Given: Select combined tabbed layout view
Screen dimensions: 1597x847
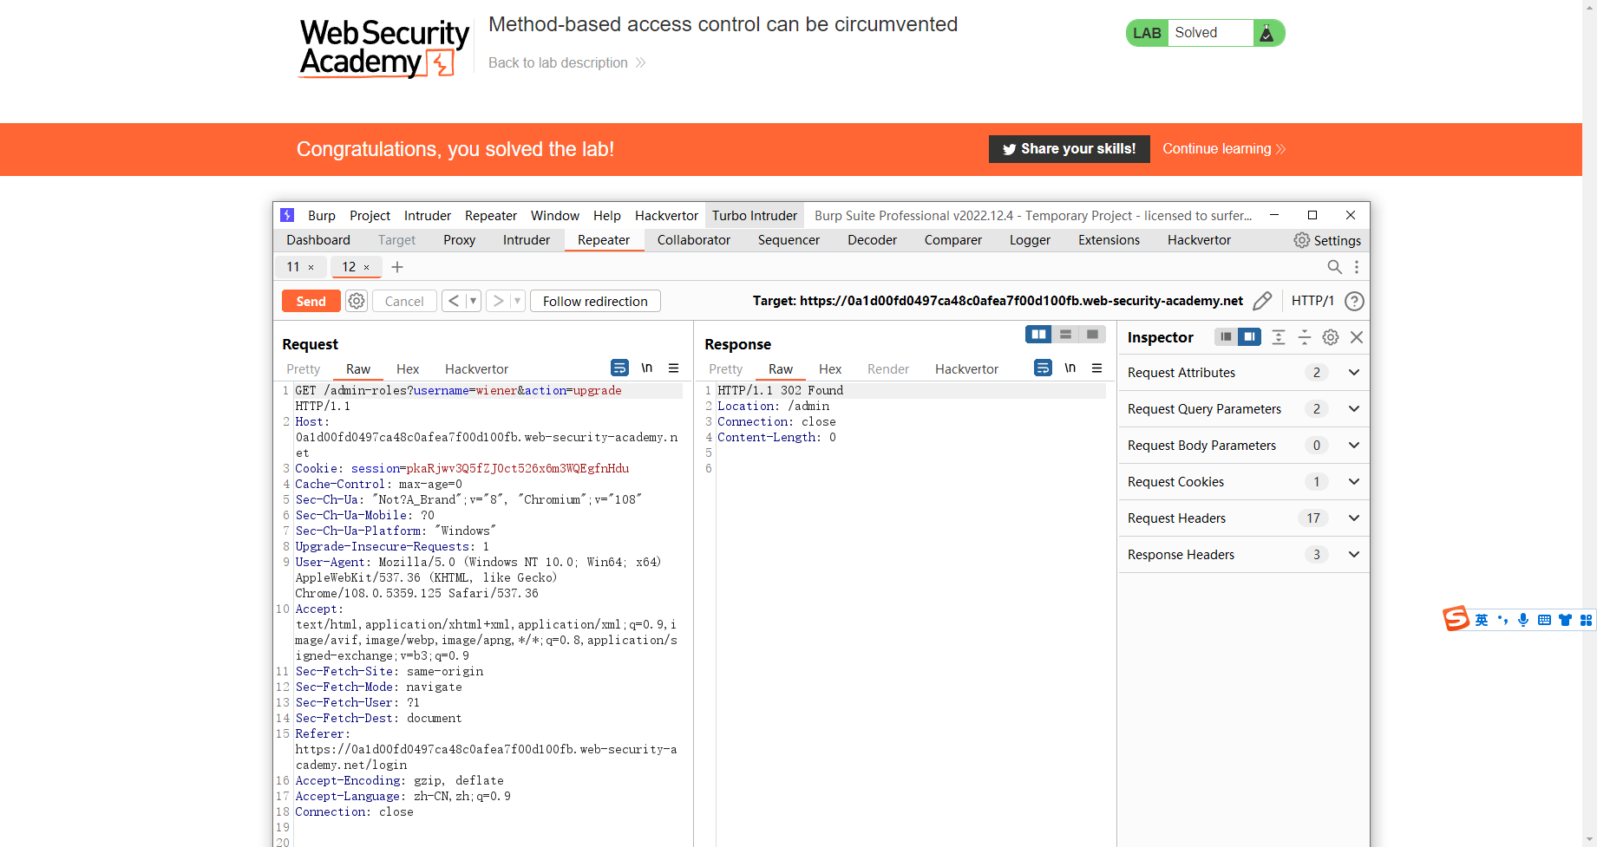Looking at the screenshot, I should [1092, 335].
